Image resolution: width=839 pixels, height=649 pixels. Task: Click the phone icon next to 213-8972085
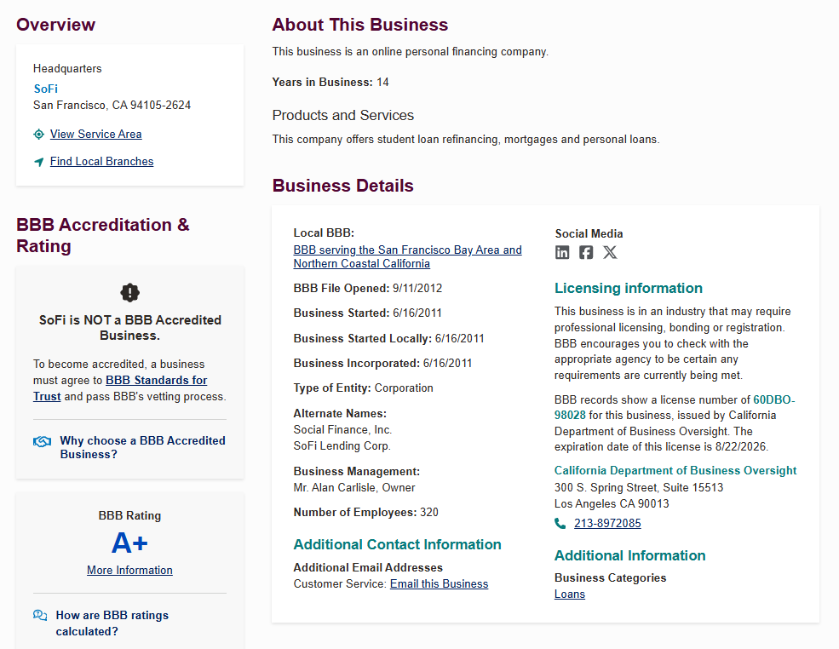(x=560, y=523)
